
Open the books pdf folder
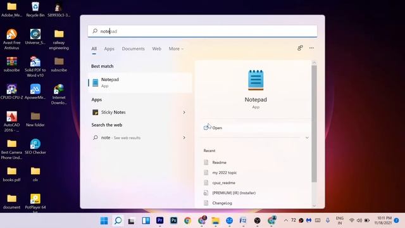11,174
